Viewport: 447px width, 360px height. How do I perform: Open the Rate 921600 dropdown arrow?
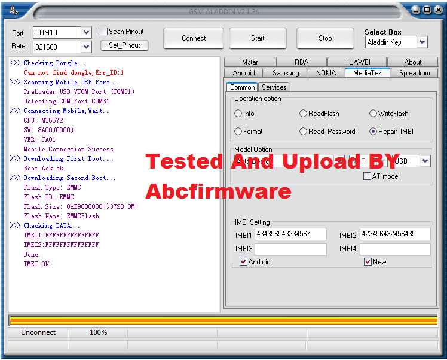[x=86, y=47]
